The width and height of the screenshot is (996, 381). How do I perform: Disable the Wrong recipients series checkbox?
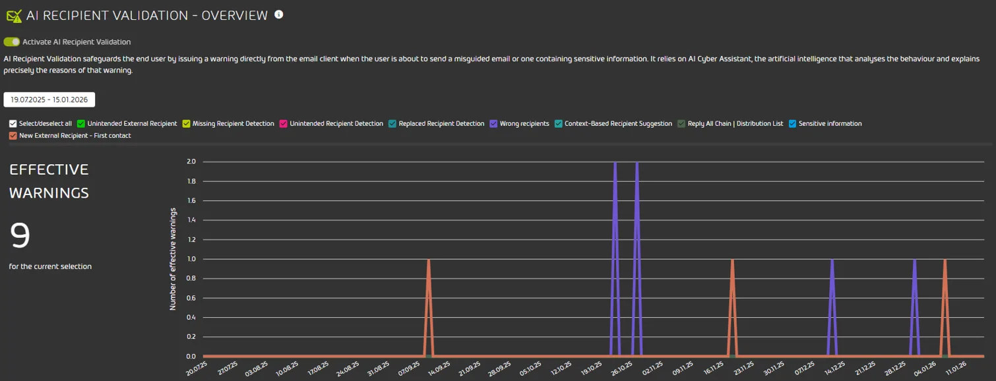(x=493, y=124)
